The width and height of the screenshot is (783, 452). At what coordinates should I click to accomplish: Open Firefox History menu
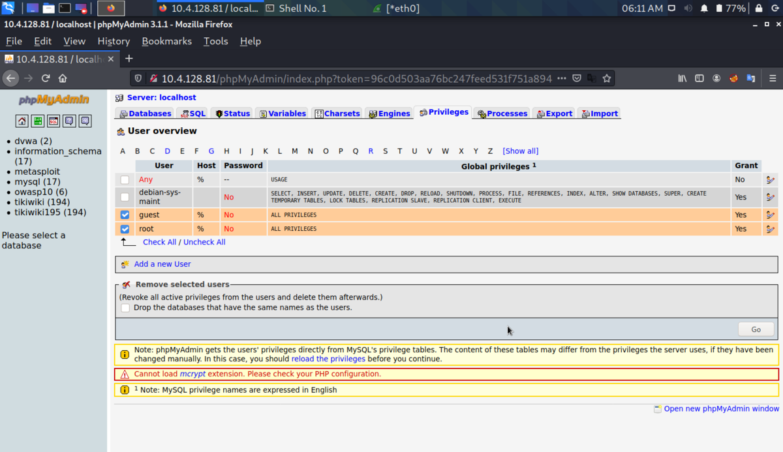pos(114,41)
